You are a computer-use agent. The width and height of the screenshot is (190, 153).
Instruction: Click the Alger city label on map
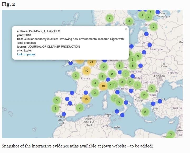coord(89,119)
